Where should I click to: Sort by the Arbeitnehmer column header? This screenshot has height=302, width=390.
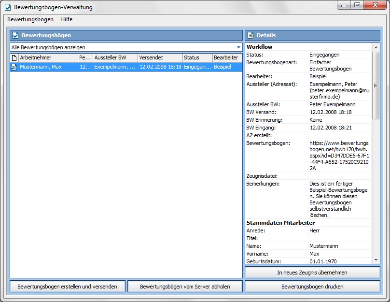[x=48, y=58]
